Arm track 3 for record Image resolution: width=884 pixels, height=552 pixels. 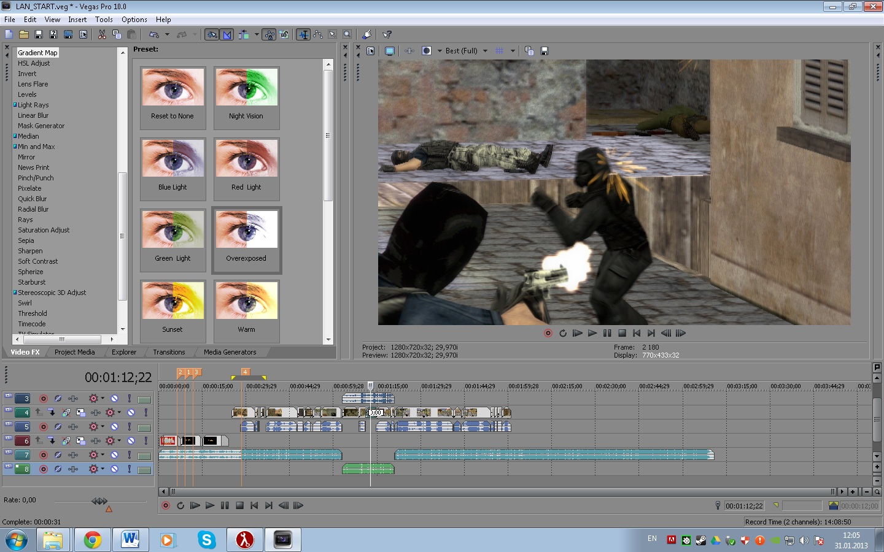click(x=44, y=399)
